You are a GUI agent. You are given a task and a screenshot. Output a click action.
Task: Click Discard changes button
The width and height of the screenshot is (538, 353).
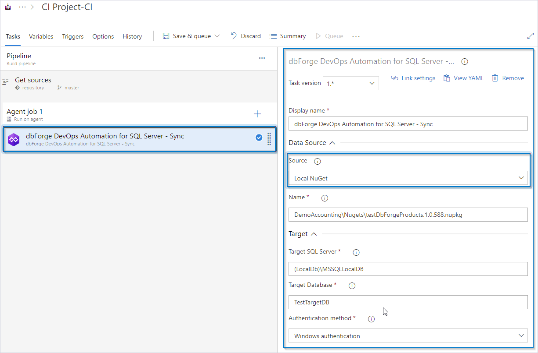(x=246, y=36)
